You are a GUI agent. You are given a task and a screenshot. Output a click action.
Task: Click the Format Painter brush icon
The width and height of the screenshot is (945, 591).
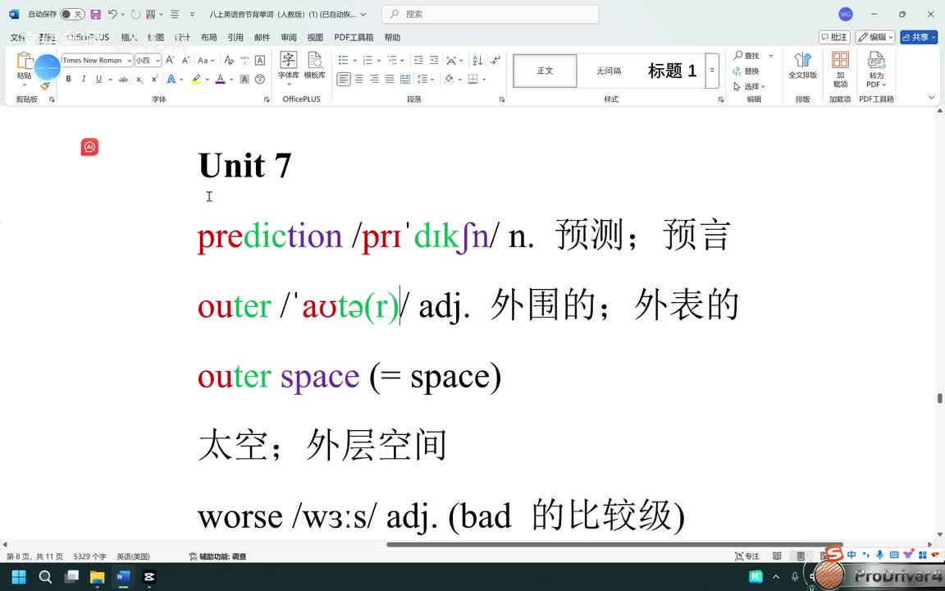45,86
